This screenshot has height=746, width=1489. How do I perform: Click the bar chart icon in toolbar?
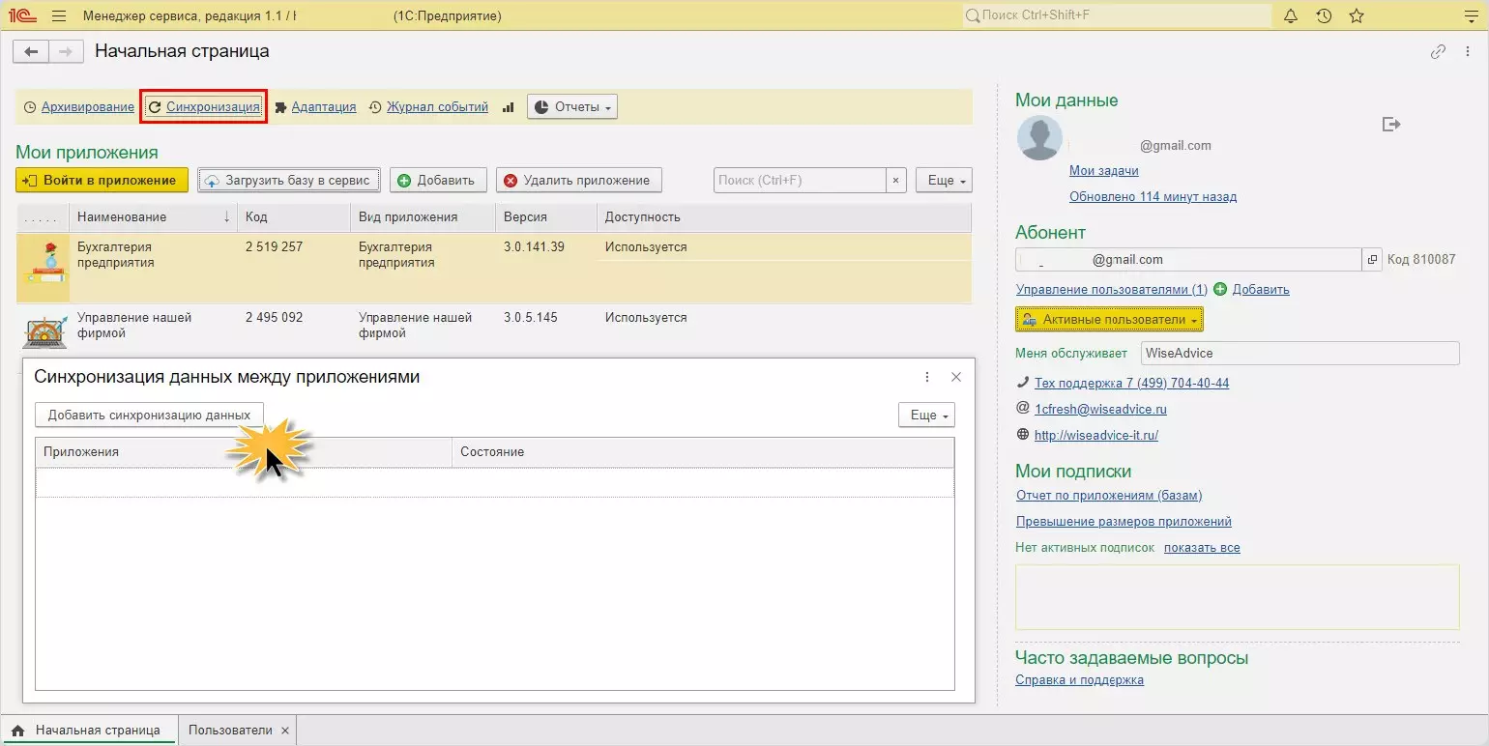[x=508, y=107]
